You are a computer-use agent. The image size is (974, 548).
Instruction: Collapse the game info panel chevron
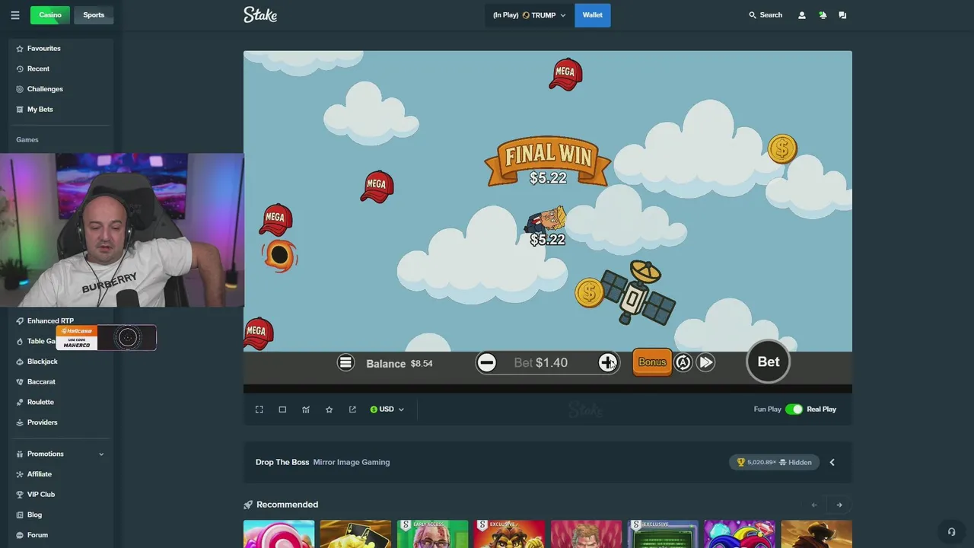pyautogui.click(x=832, y=462)
